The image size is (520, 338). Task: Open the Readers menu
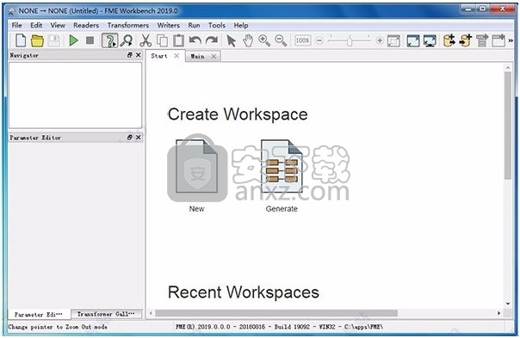(x=86, y=25)
